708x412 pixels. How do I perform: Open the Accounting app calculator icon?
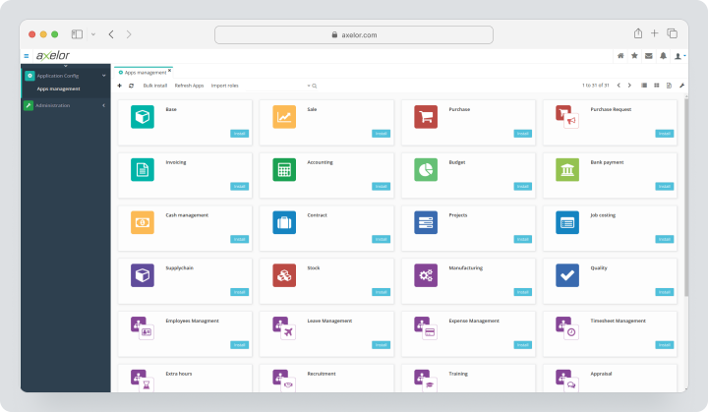click(x=284, y=169)
